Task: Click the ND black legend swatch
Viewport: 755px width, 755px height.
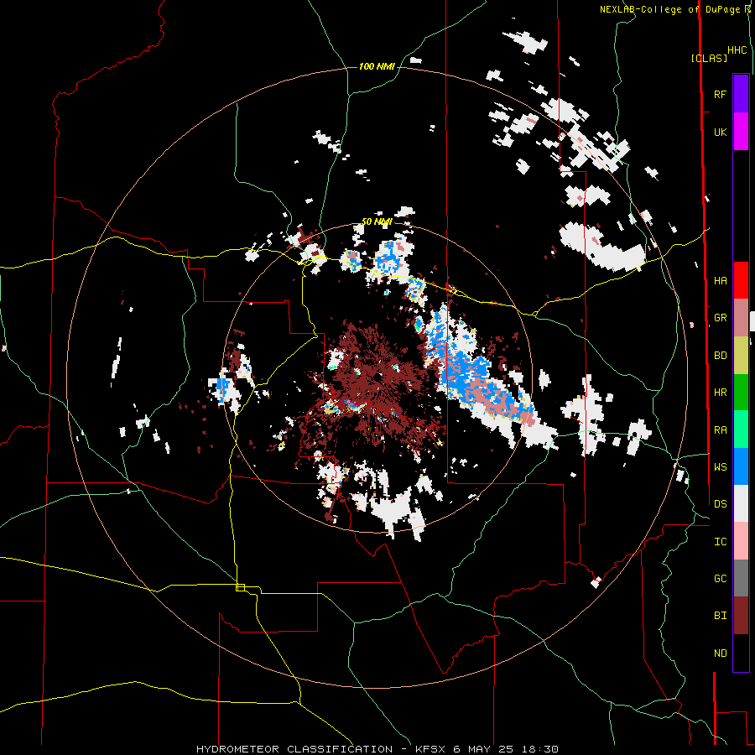Action: (x=741, y=653)
